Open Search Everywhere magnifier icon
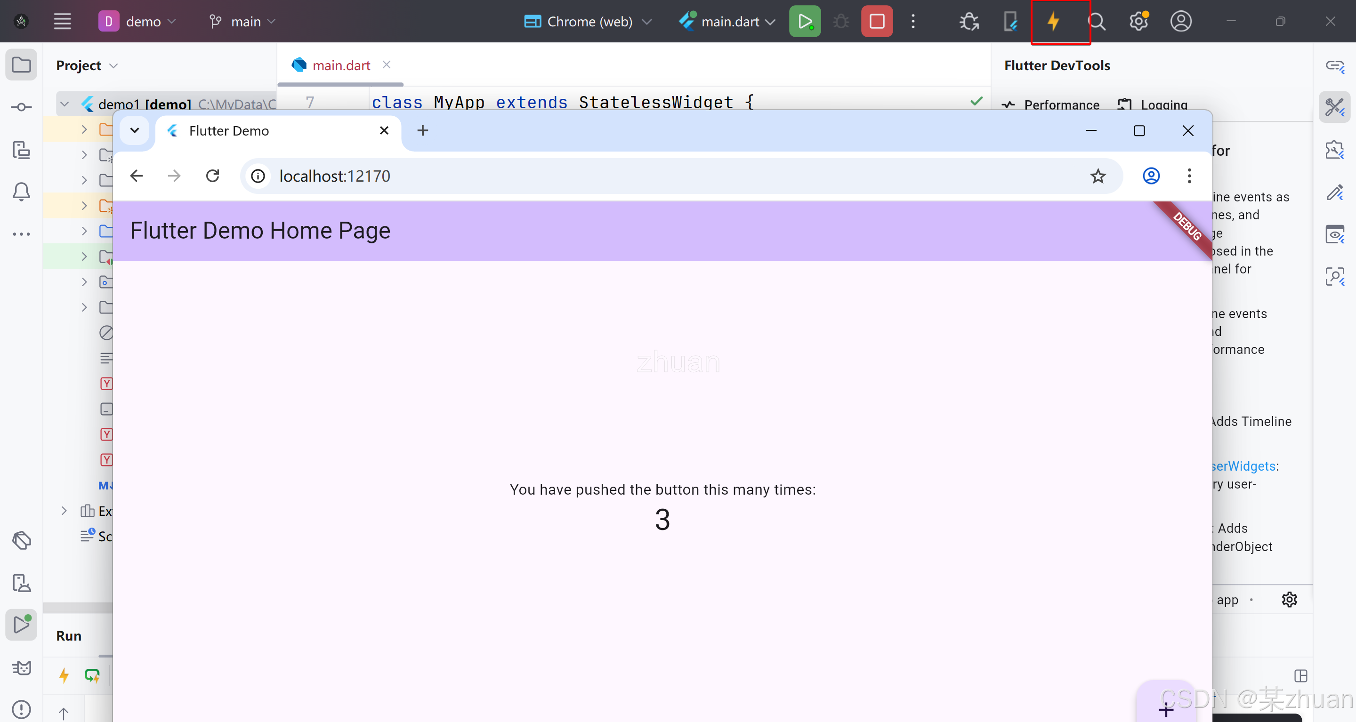1356x722 pixels. point(1097,22)
